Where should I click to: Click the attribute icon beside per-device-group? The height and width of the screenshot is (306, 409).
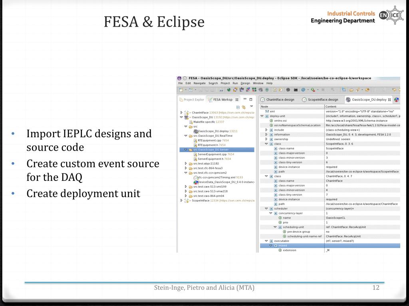point(284,232)
